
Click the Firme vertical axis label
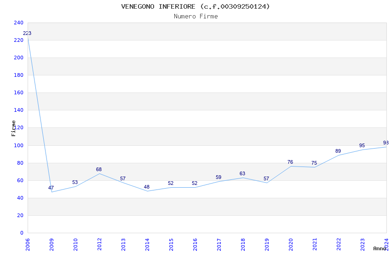click(13, 128)
